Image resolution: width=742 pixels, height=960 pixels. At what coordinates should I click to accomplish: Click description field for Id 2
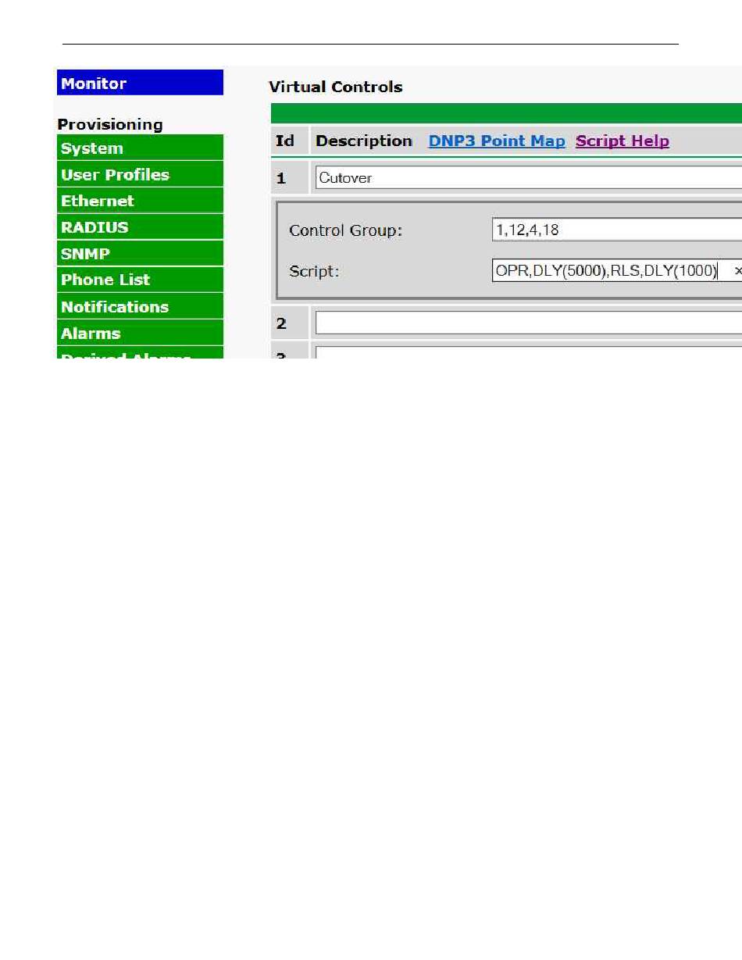tap(529, 323)
